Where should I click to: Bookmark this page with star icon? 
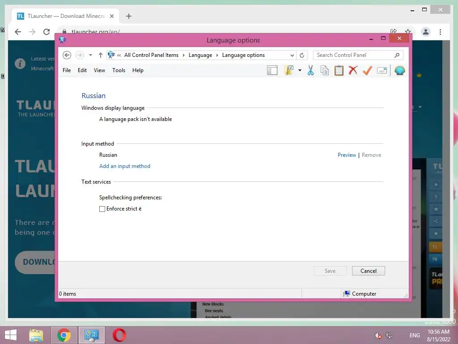click(408, 32)
